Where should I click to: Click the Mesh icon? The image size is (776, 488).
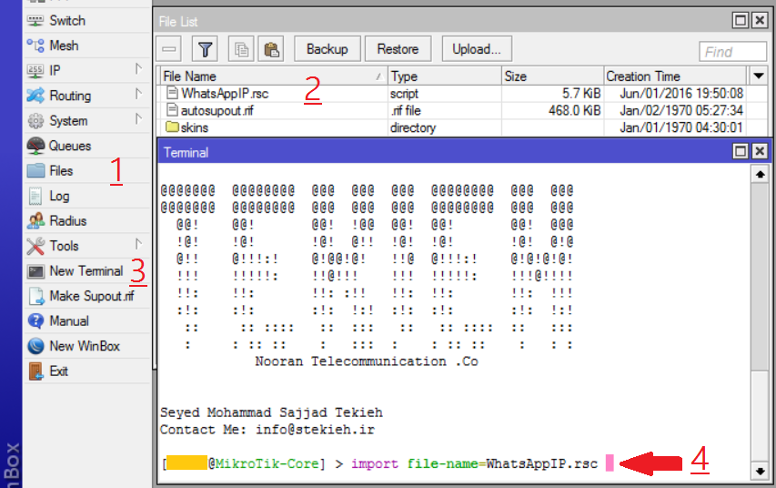tap(35, 46)
